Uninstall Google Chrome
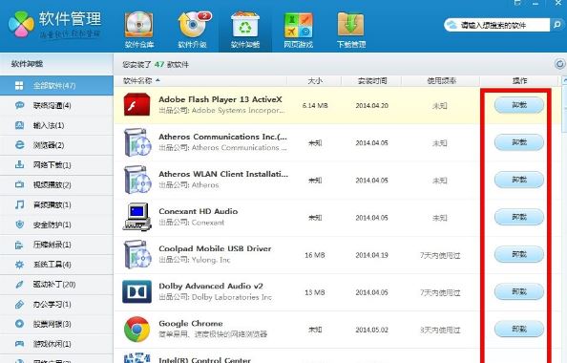This screenshot has height=363, width=567. (x=519, y=329)
